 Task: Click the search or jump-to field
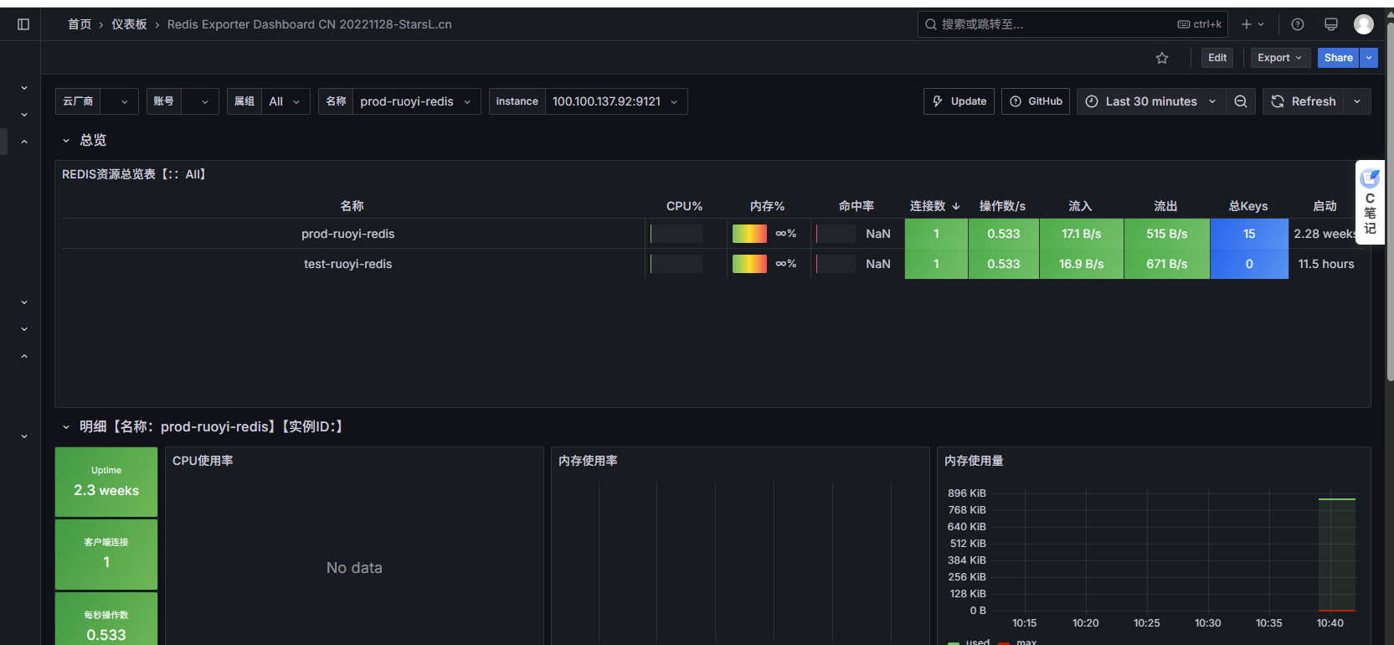coord(1073,24)
